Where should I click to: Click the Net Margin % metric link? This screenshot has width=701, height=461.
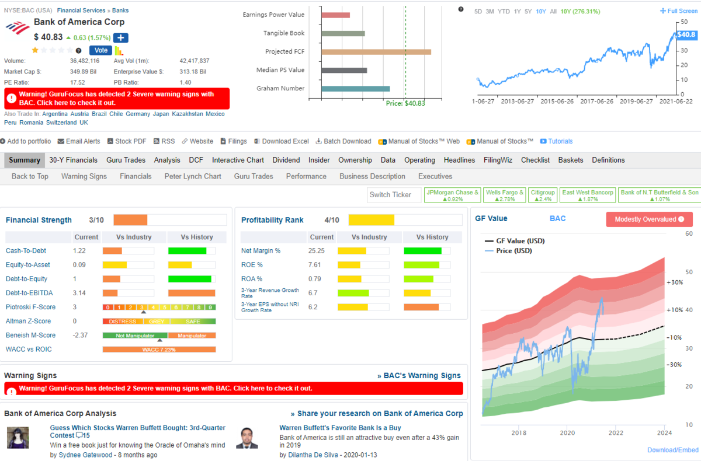click(x=261, y=251)
